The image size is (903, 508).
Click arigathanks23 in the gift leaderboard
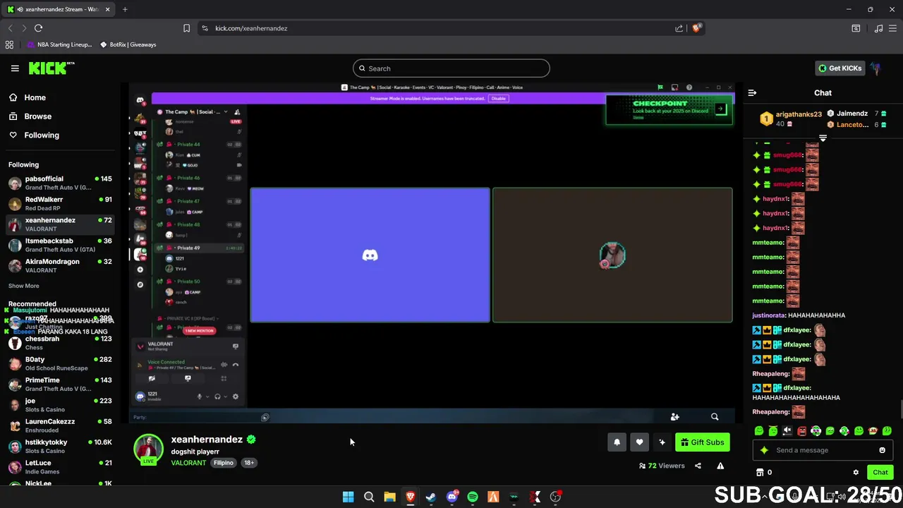coord(799,114)
